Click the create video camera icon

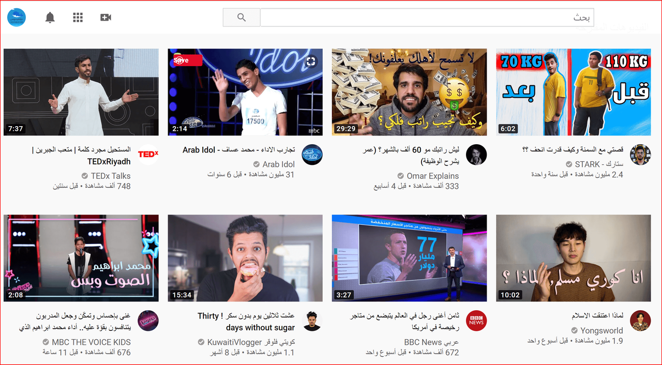click(x=106, y=18)
